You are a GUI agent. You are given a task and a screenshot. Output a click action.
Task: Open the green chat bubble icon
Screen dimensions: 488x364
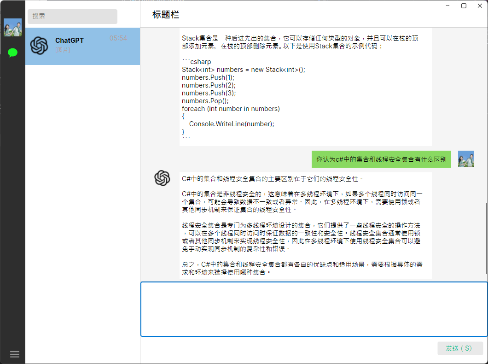click(13, 53)
